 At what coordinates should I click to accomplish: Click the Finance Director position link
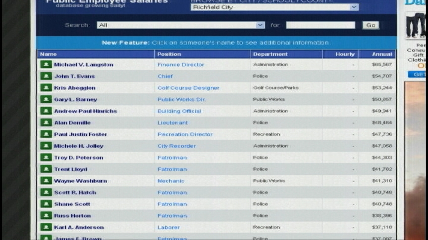180,65
